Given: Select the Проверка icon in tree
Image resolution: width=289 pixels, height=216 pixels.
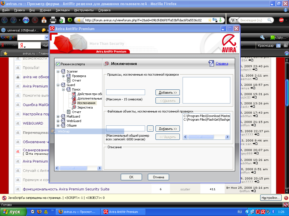Looking at the screenshot, I should (x=68, y=76).
